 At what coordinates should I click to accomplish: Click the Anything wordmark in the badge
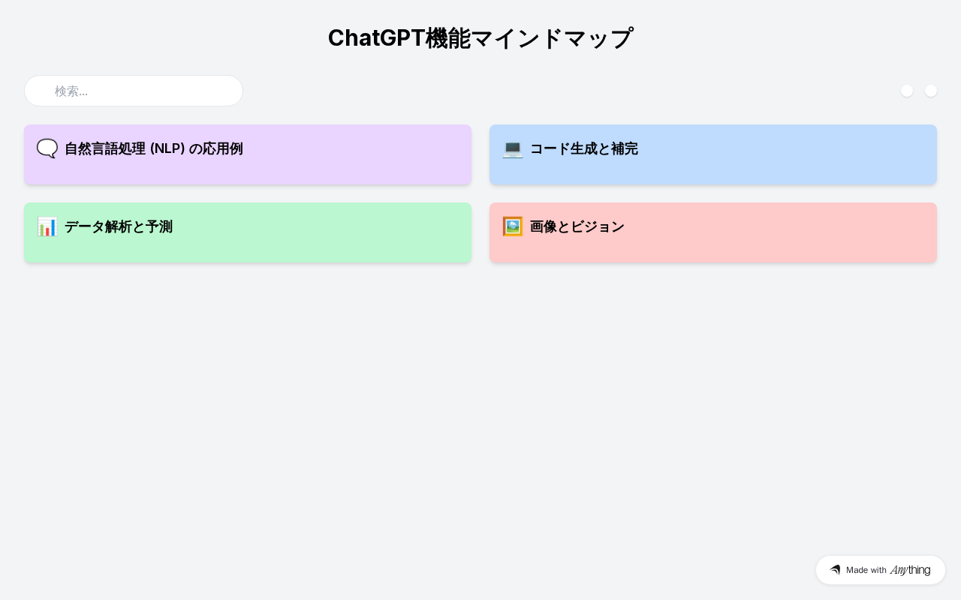tap(910, 570)
